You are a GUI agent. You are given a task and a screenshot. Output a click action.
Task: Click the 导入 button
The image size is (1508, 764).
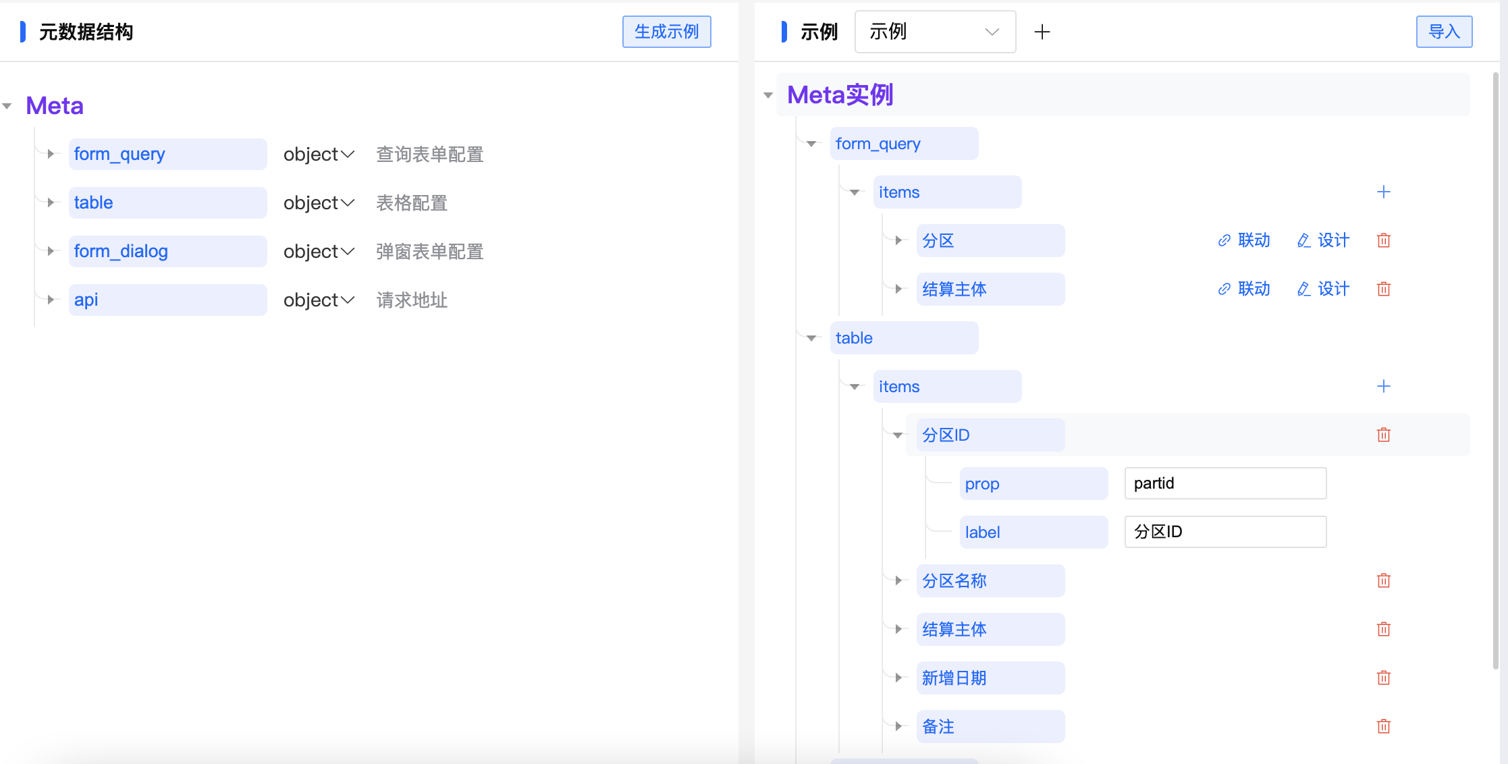pyautogui.click(x=1444, y=32)
